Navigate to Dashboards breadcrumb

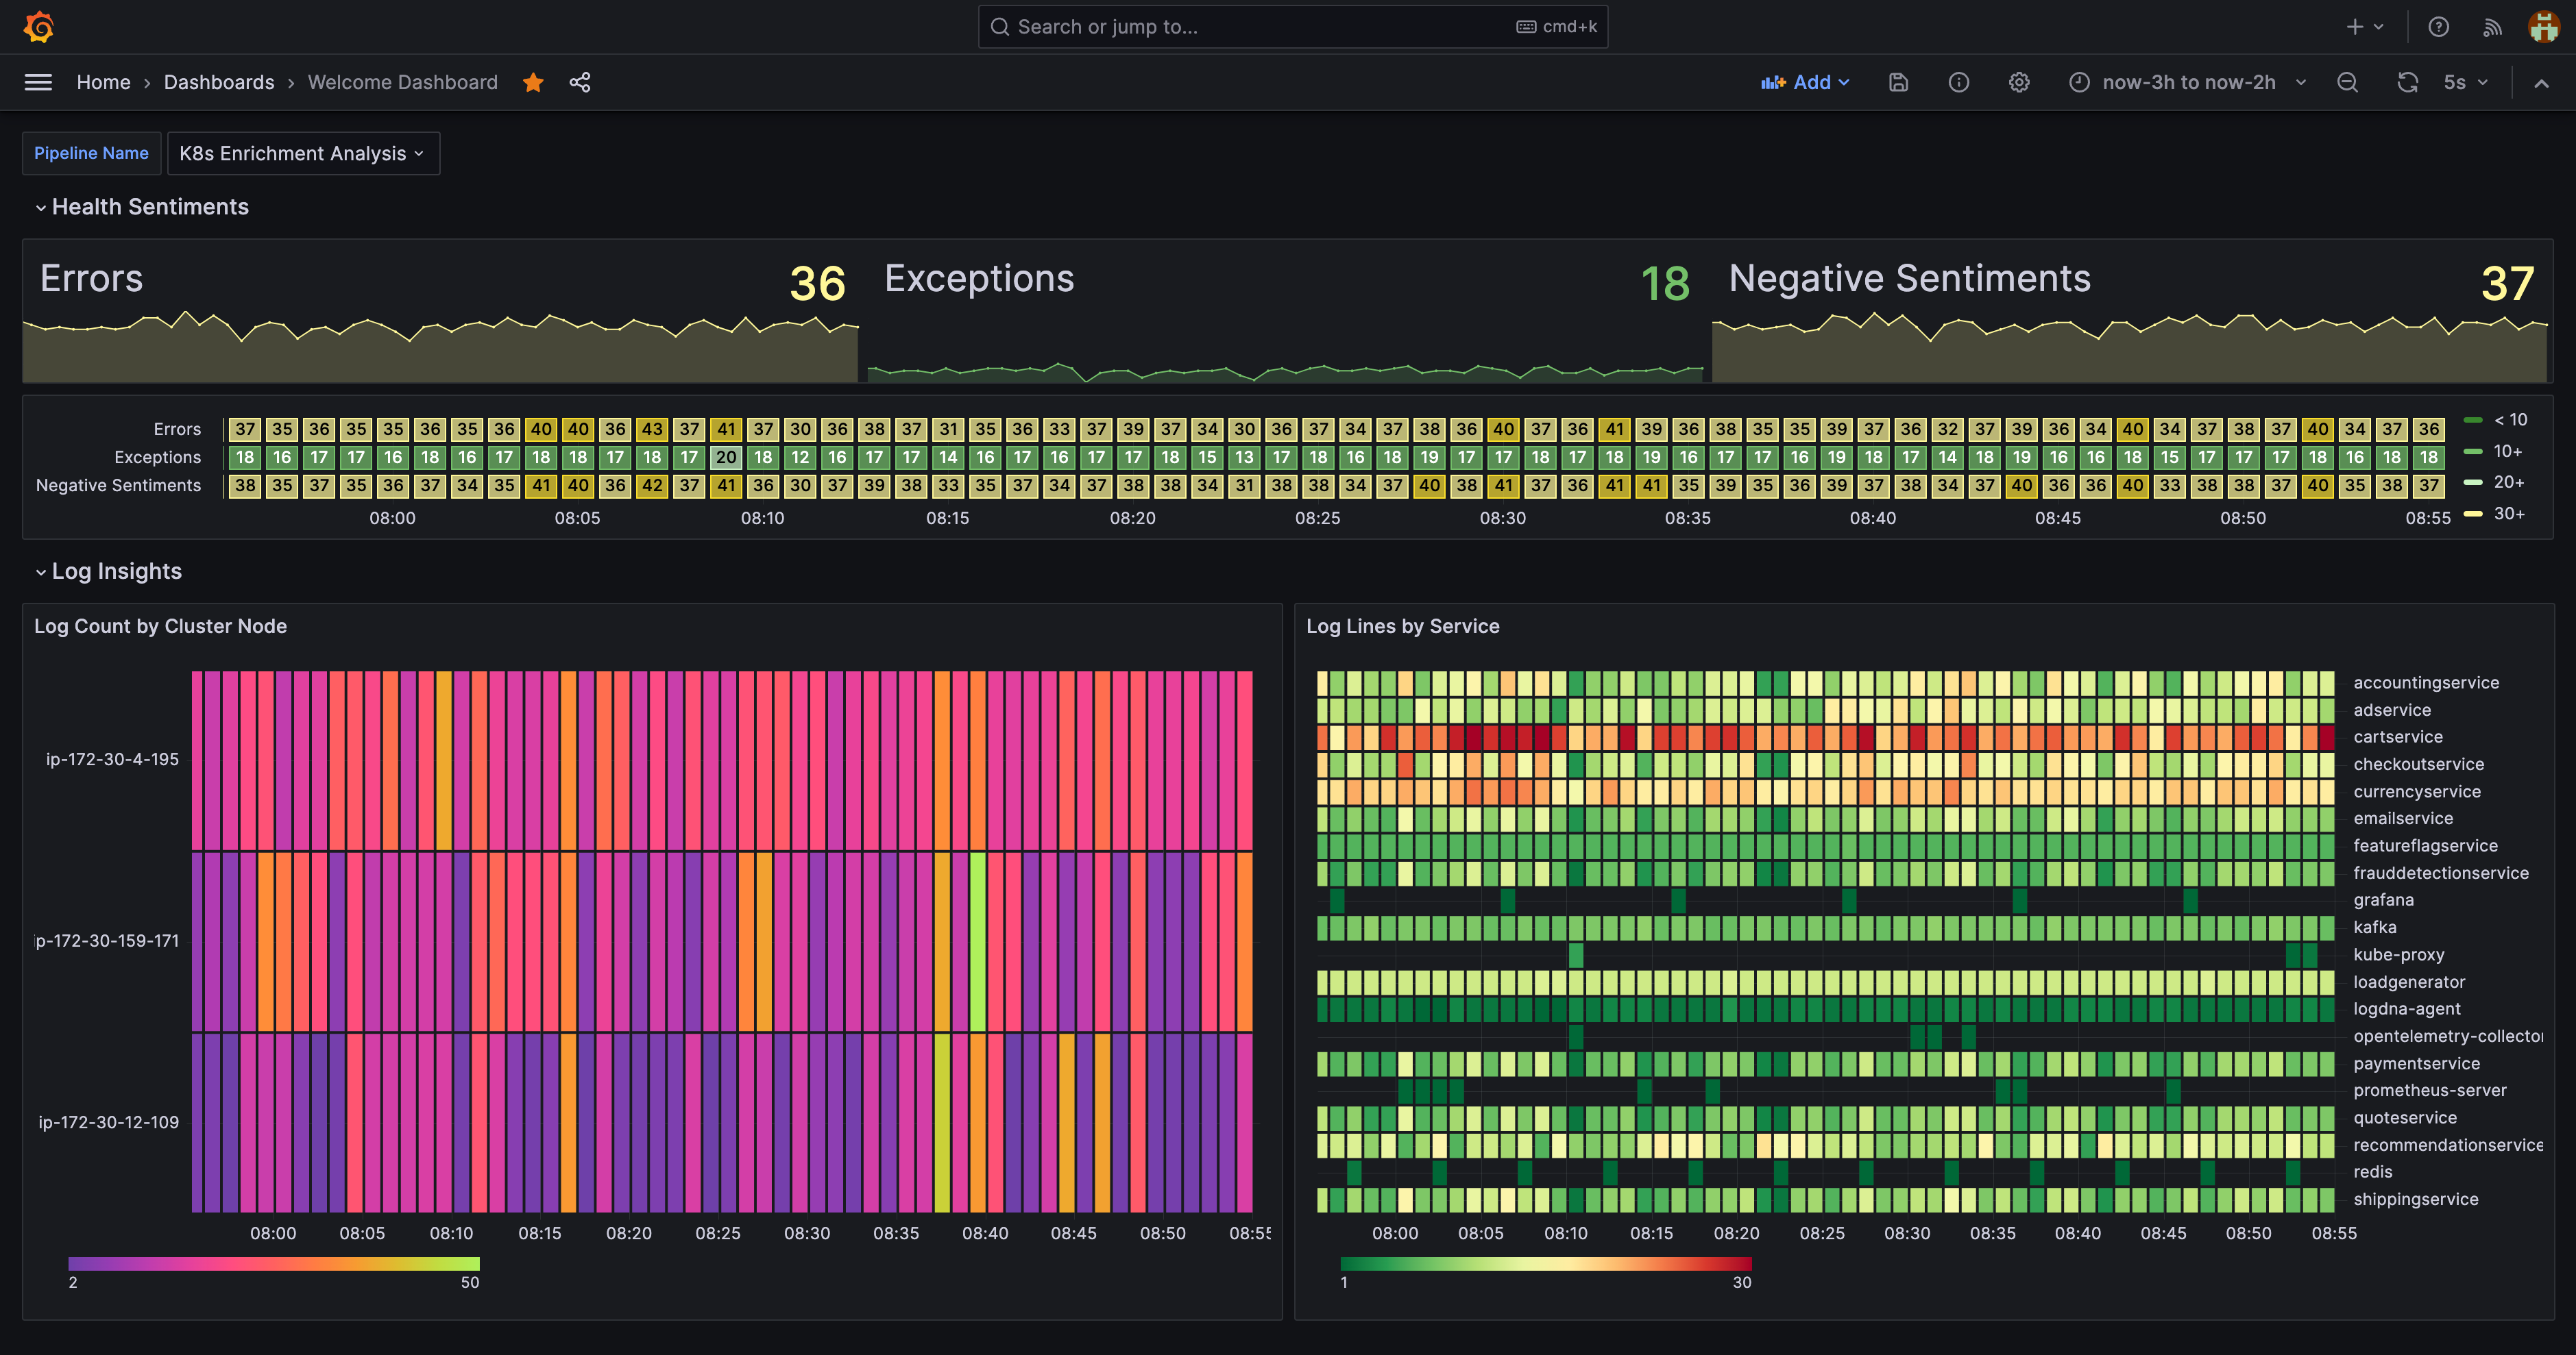(219, 82)
